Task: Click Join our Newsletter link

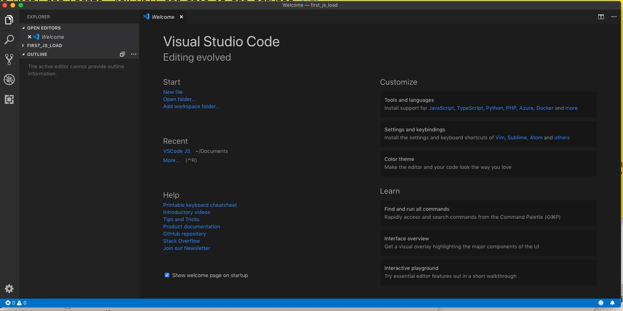Action: click(187, 248)
